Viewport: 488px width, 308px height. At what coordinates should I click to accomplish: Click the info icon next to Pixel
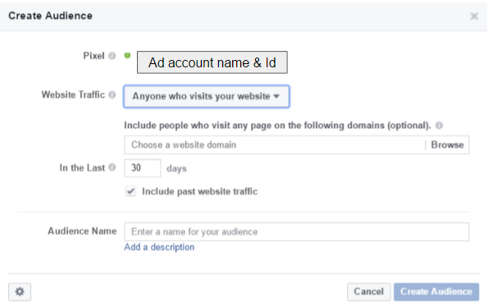112,56
